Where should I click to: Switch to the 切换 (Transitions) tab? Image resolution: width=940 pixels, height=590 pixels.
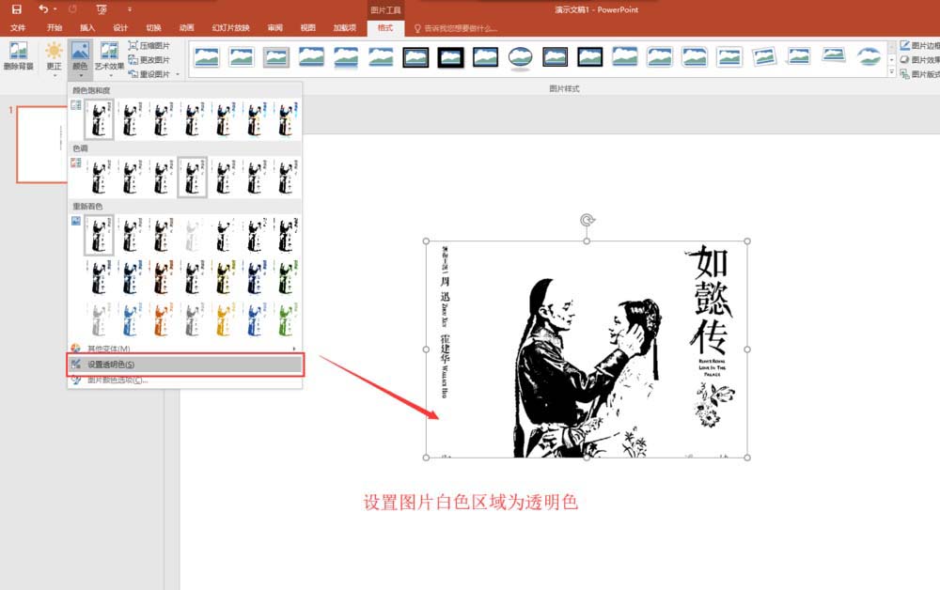(153, 27)
